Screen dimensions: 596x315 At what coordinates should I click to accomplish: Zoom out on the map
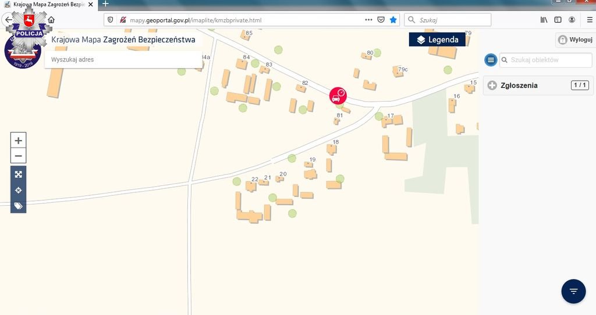[x=18, y=156]
